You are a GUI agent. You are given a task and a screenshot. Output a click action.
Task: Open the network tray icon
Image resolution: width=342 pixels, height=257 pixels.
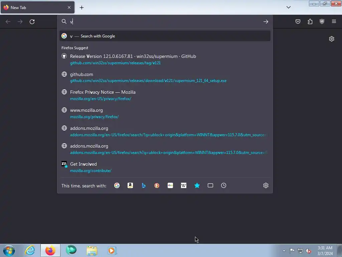(x=300, y=251)
